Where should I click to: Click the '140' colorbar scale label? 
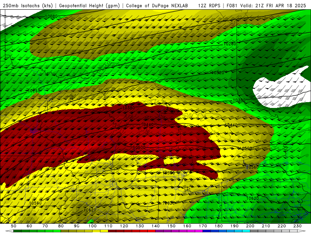[x=155, y=226]
